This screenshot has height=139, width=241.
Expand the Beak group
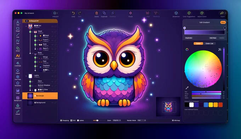[x=38, y=36]
